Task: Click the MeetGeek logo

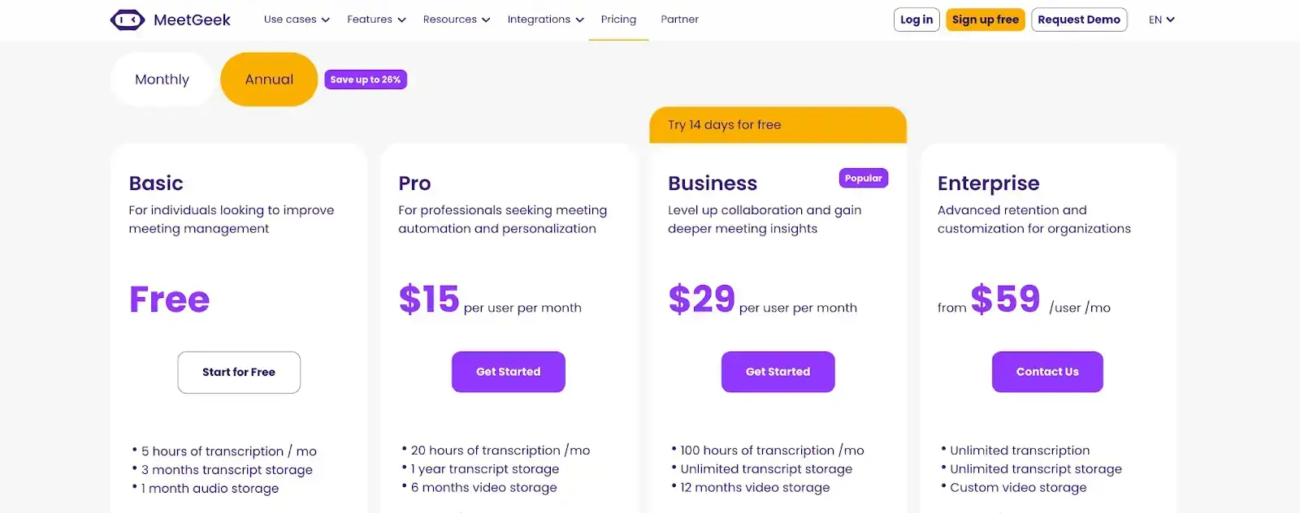Action: click(x=169, y=19)
